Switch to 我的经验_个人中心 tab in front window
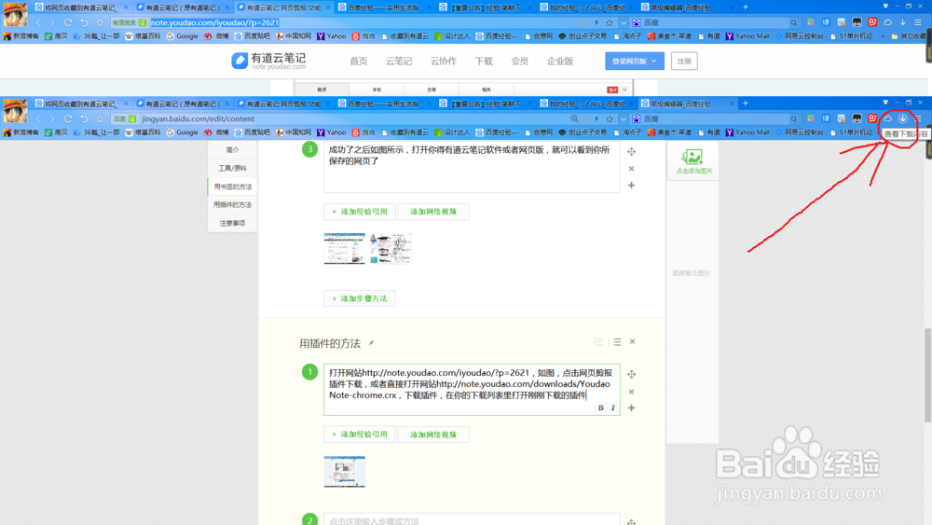The image size is (932, 525). coord(587,104)
